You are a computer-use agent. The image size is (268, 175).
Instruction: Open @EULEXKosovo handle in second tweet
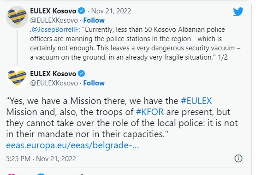click(x=54, y=83)
